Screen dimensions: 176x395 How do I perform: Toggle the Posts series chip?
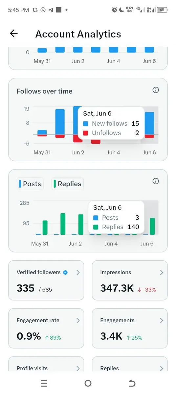30,184
